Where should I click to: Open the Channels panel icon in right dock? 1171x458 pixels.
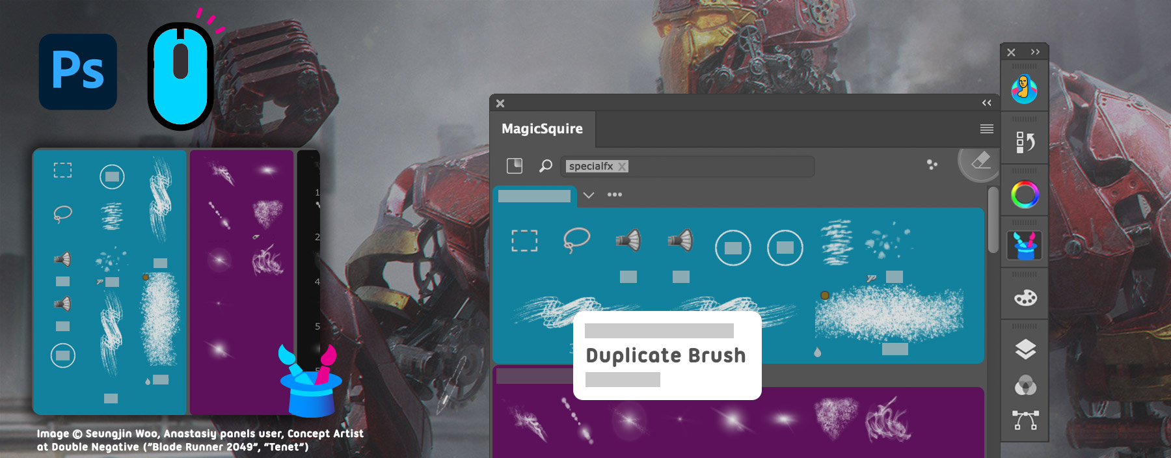point(1025,385)
